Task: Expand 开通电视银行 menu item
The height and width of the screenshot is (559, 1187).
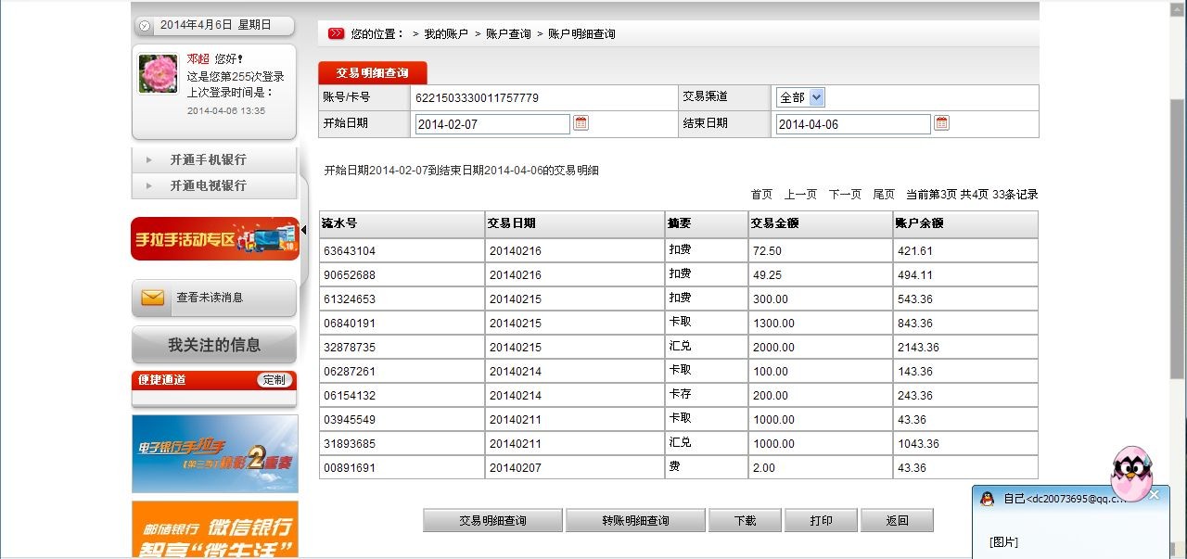Action: [208, 185]
